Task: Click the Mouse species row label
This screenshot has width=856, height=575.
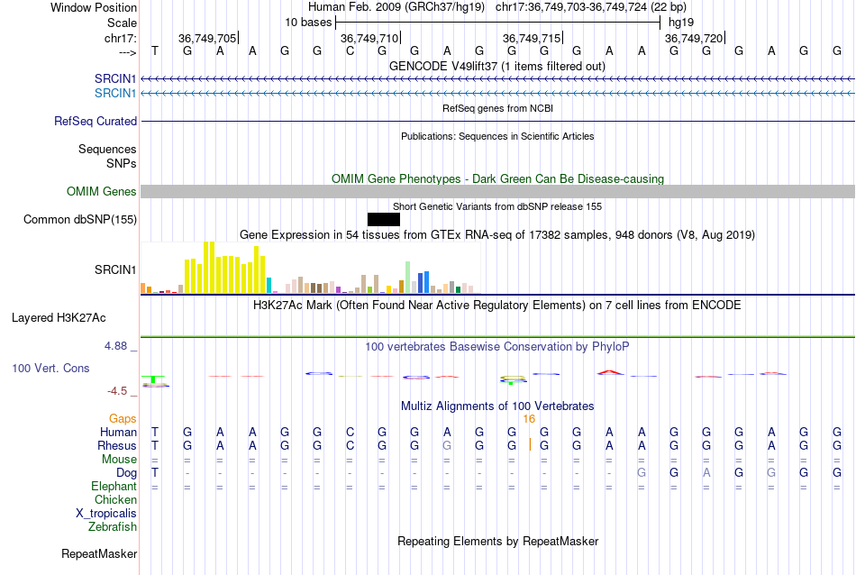Action: click(x=119, y=460)
